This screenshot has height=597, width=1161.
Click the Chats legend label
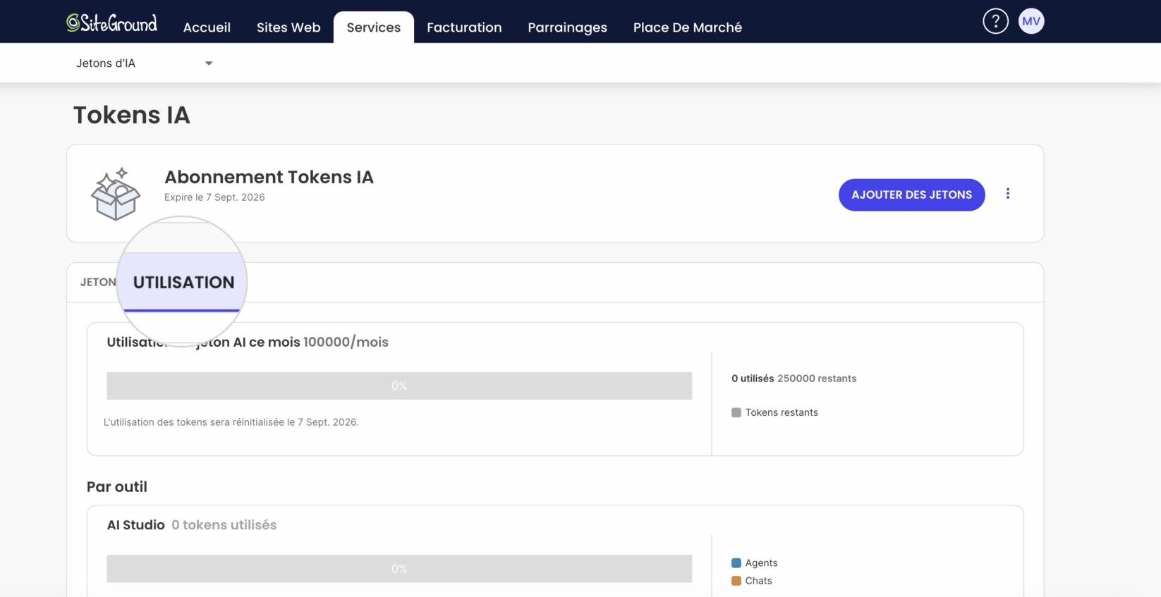(x=758, y=581)
